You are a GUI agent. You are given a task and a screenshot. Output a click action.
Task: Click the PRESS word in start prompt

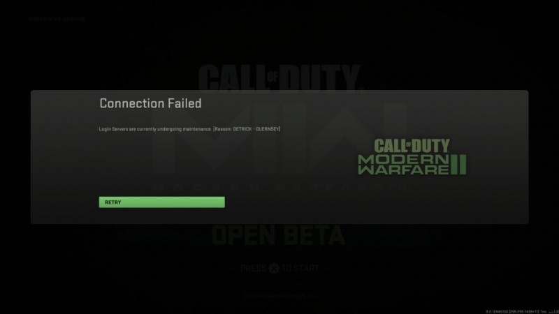254,268
